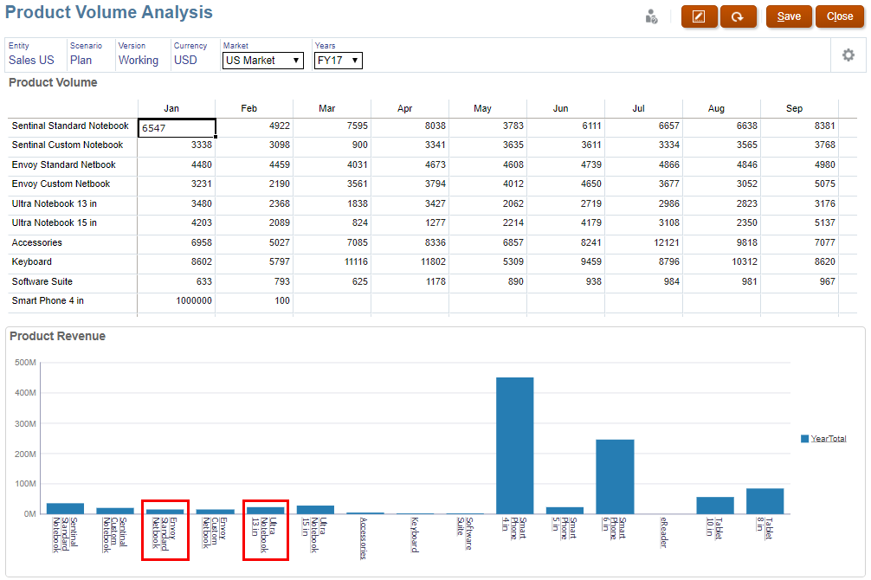Click the Feb column header

pos(249,108)
